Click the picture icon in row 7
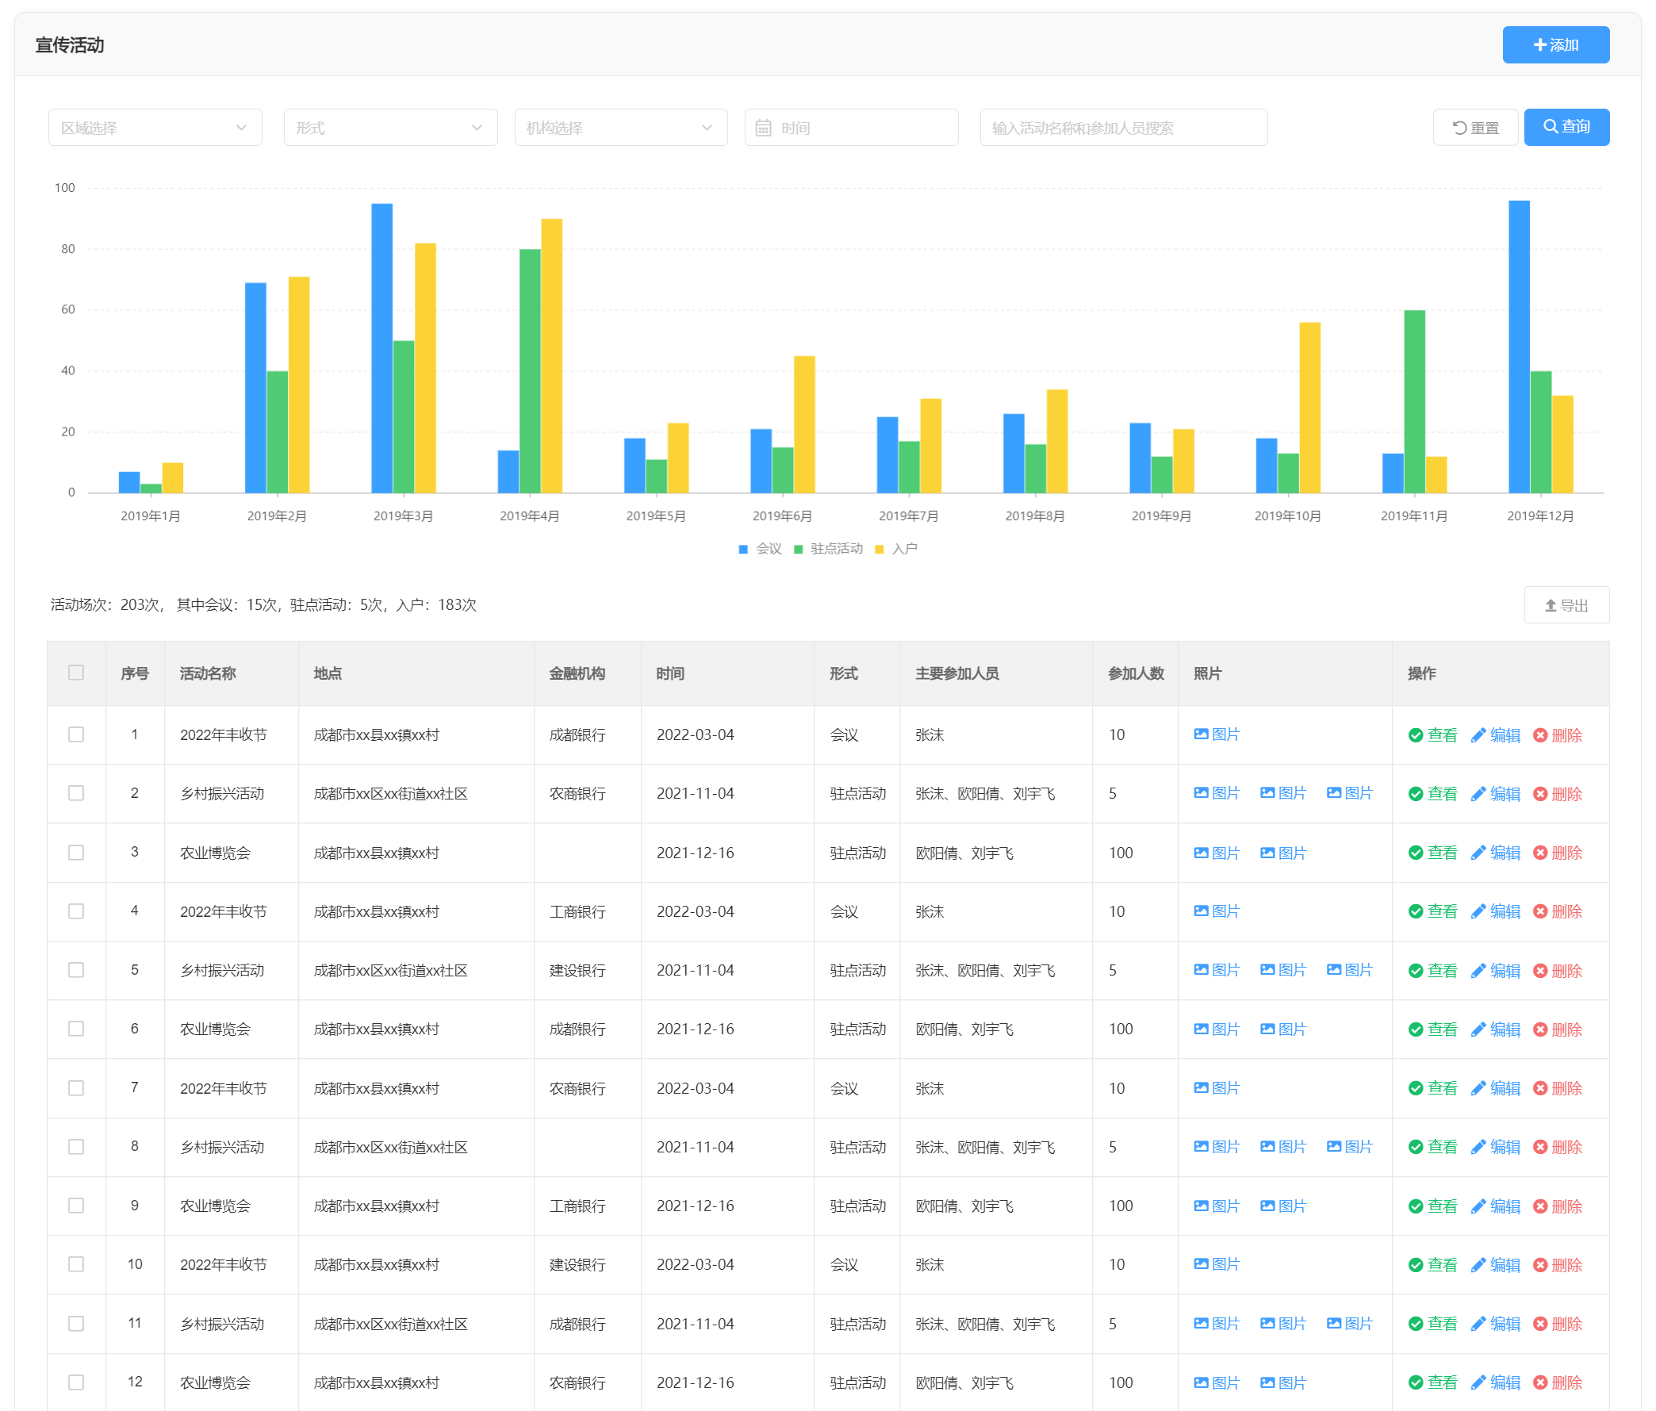 click(1201, 1088)
